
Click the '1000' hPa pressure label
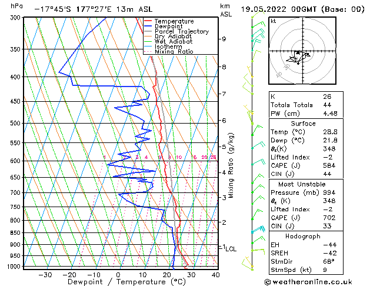(x=14, y=267)
